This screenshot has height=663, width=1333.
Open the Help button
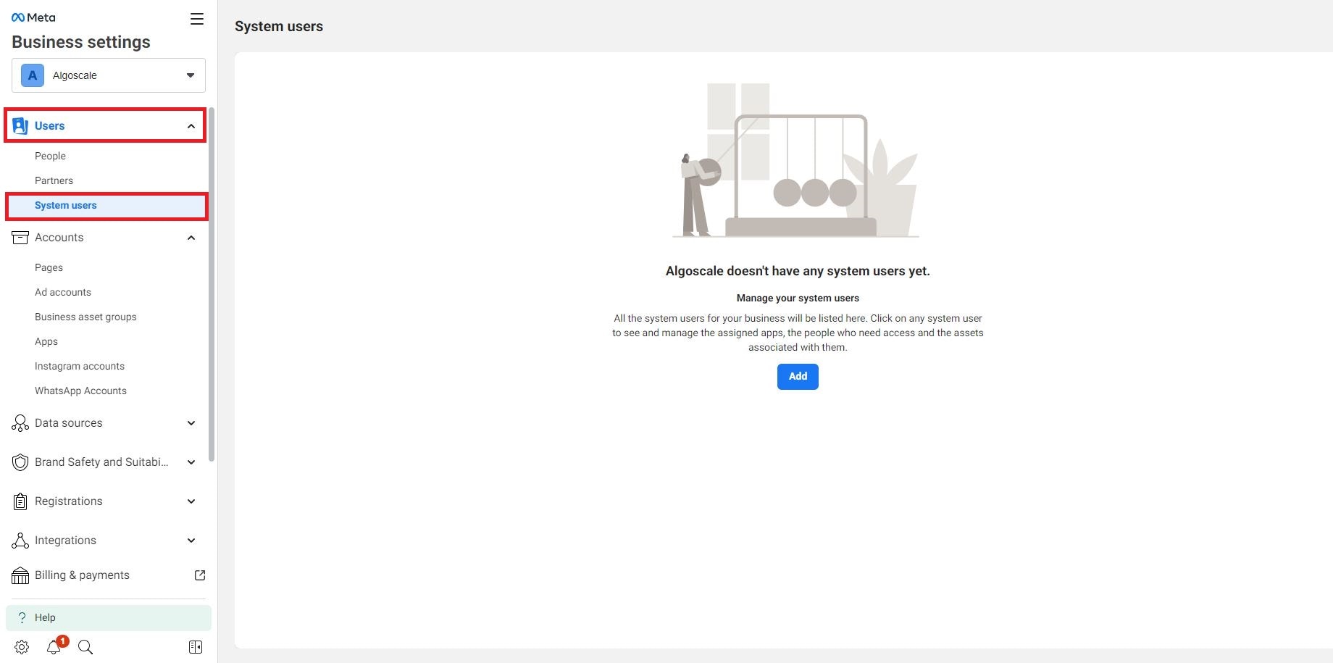tap(109, 617)
